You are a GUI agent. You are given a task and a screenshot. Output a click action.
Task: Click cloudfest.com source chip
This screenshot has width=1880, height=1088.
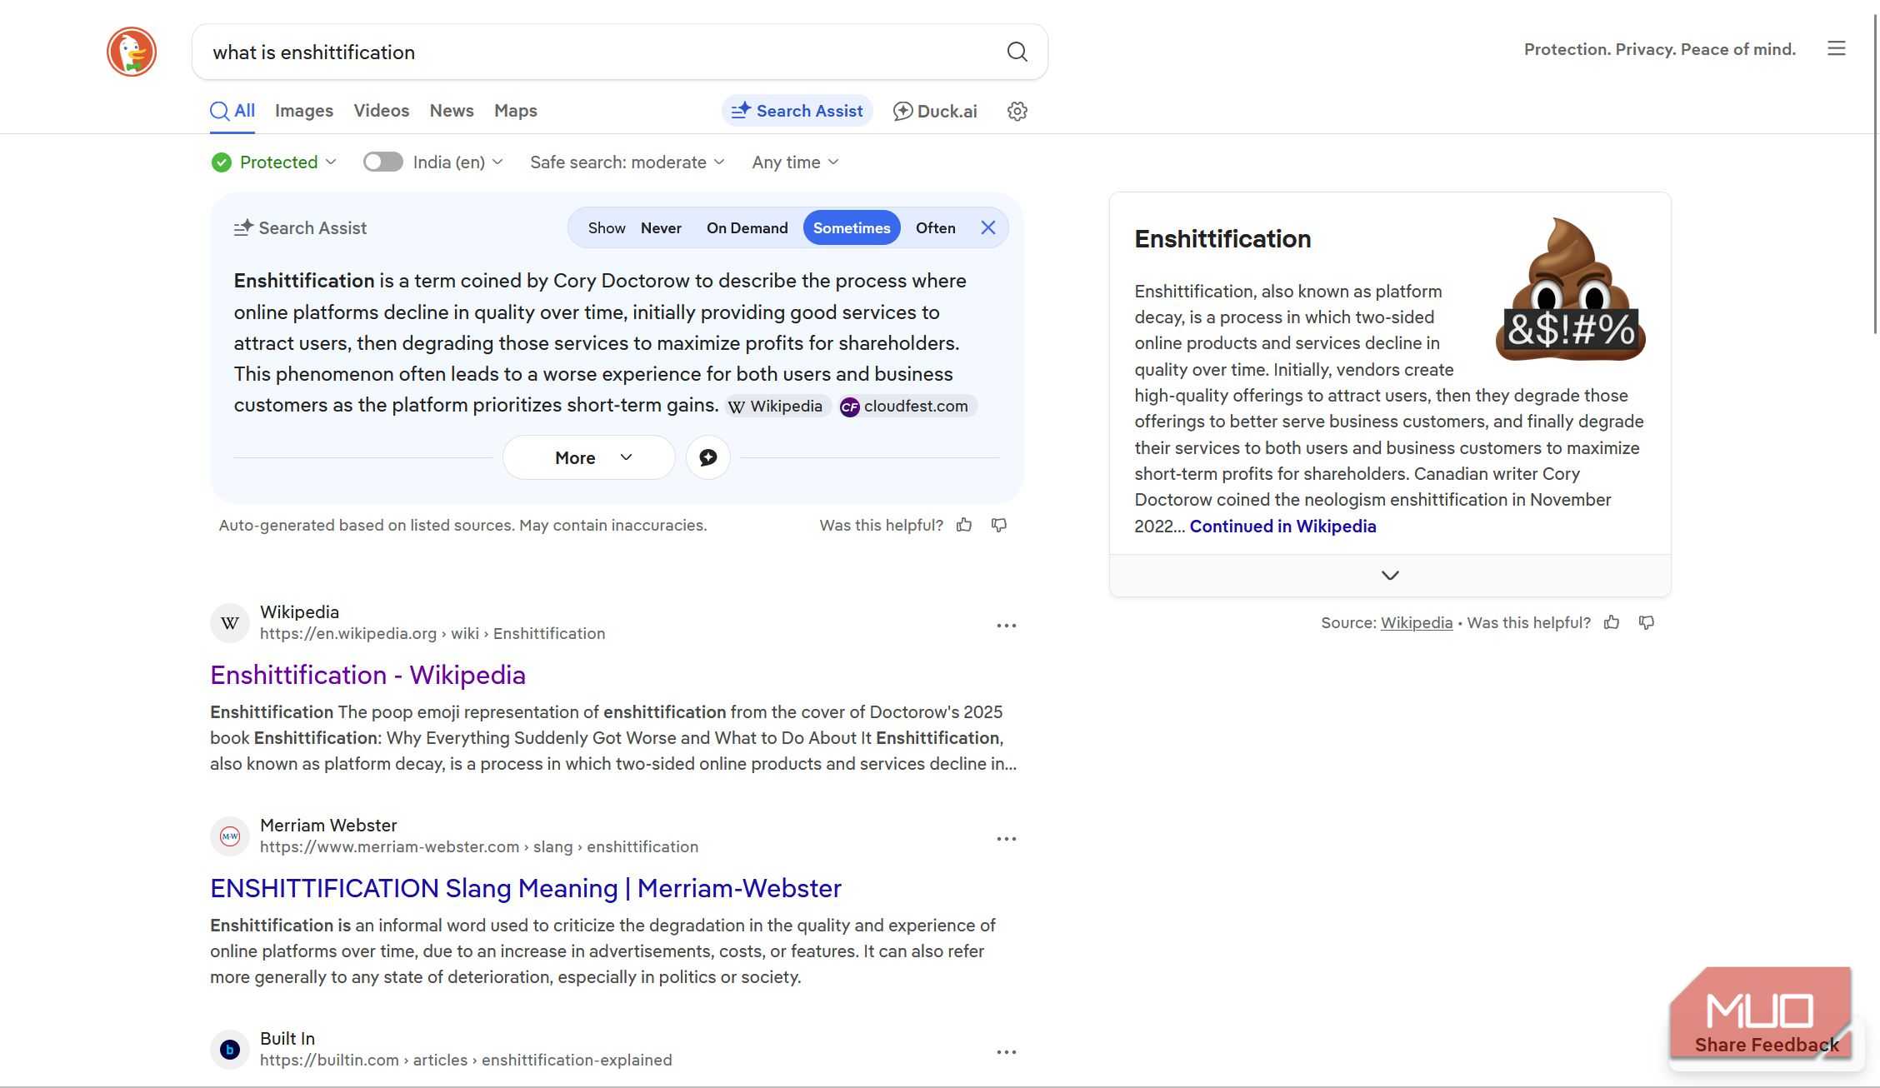907,407
